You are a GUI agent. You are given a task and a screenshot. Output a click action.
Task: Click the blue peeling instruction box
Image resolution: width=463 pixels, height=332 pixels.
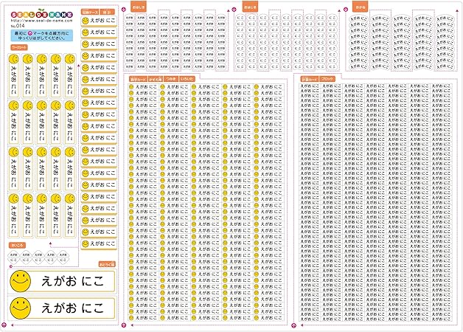click(41, 35)
